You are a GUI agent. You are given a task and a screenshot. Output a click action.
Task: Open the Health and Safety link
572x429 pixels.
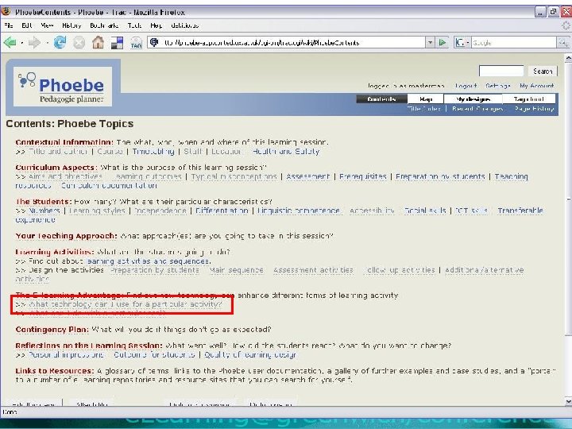click(286, 152)
